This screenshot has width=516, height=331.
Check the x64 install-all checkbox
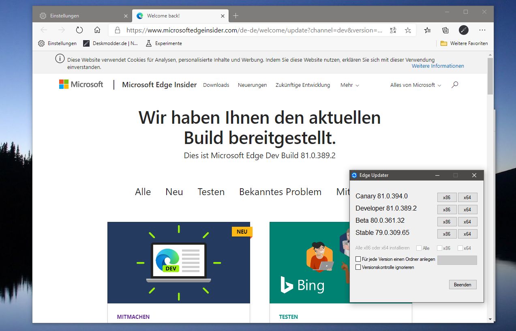(460, 248)
